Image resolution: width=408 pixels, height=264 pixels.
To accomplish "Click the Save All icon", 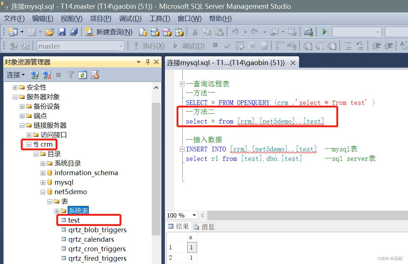I will pos(74,32).
